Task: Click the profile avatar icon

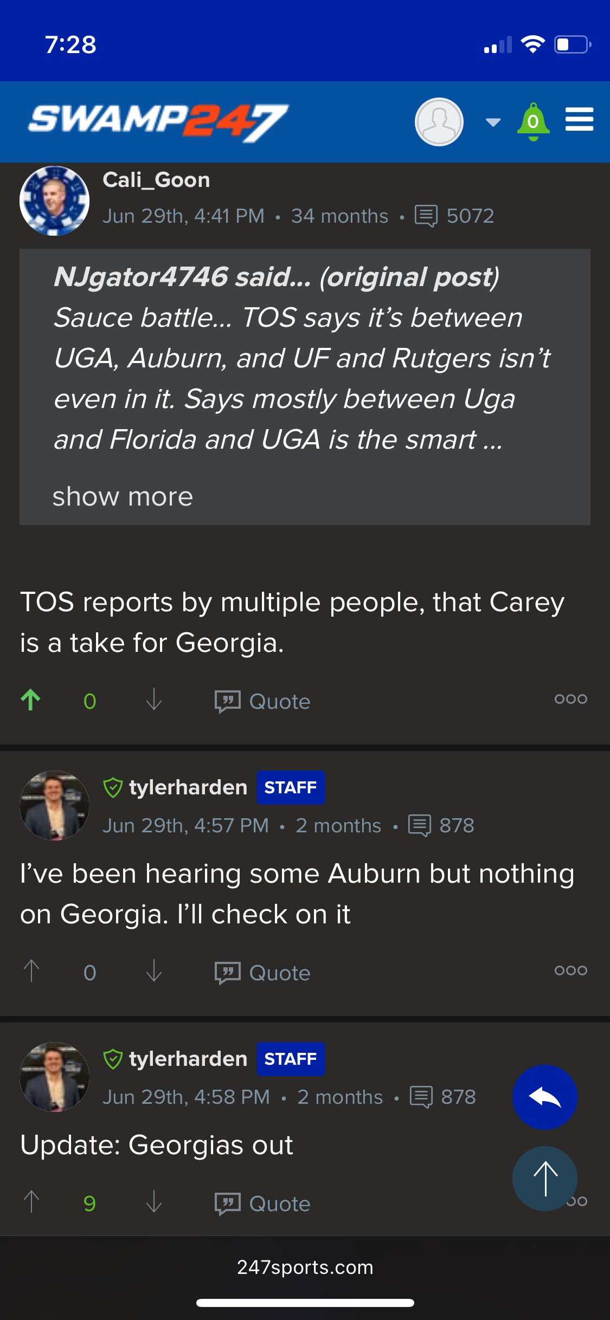Action: pyautogui.click(x=439, y=121)
